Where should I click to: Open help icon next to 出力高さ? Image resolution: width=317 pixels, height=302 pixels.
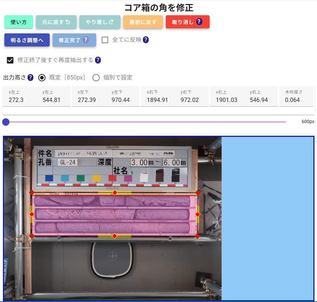30,77
